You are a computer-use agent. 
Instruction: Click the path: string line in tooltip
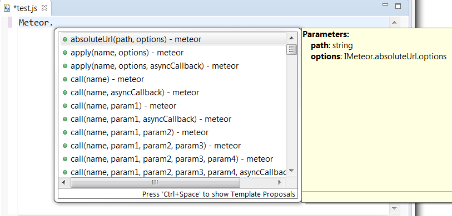coord(332,45)
